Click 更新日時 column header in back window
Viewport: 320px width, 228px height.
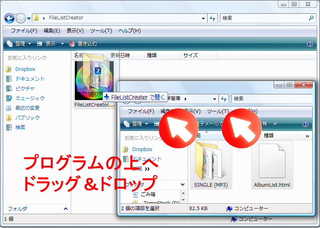point(126,55)
